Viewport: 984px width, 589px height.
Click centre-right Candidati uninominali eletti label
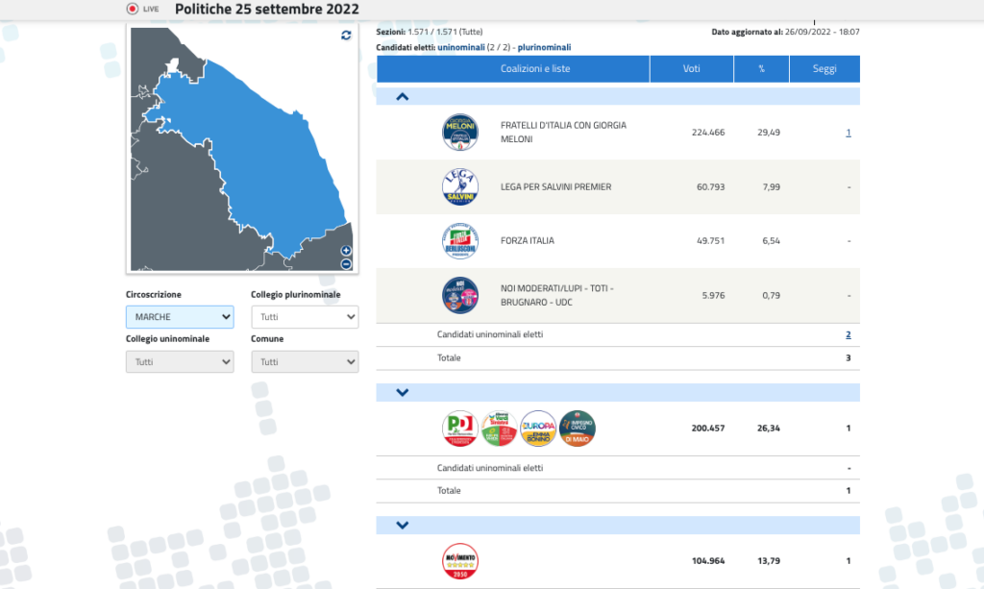pos(490,334)
